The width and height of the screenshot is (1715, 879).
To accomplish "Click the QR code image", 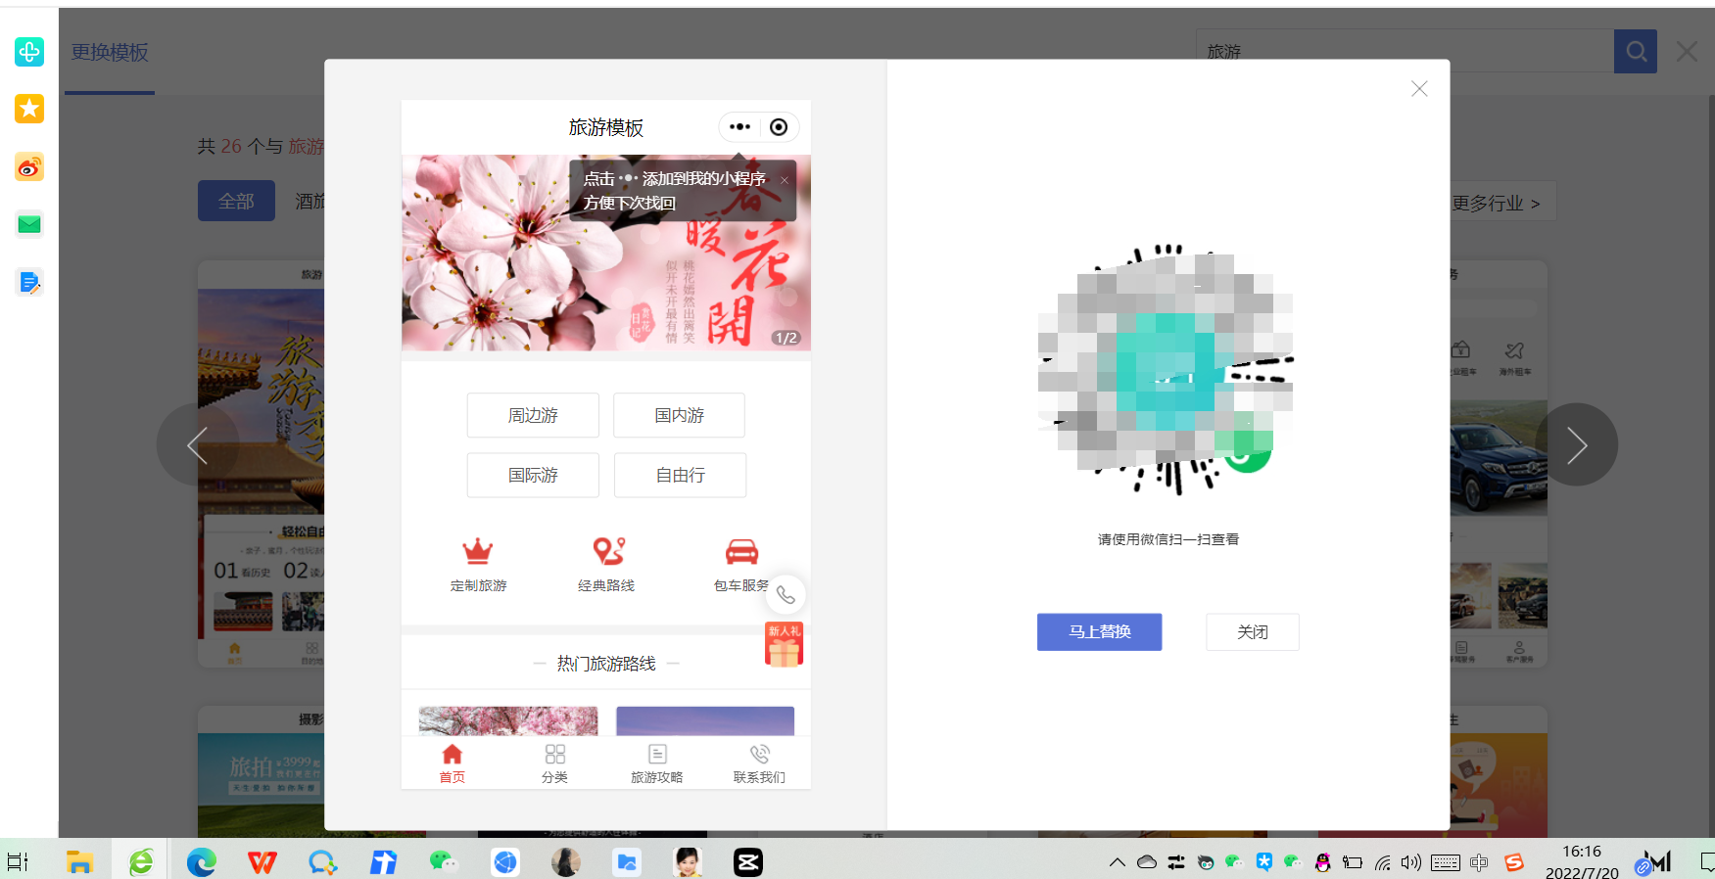I will pos(1166,369).
